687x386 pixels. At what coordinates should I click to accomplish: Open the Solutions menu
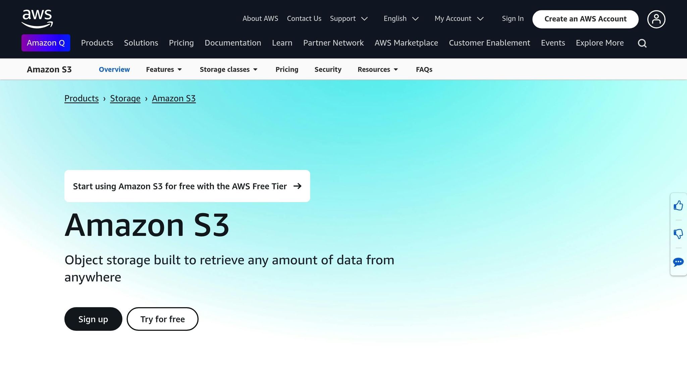pos(141,43)
